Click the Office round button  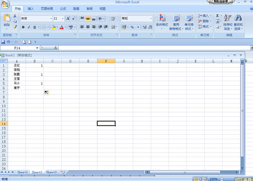(x=5, y=4)
